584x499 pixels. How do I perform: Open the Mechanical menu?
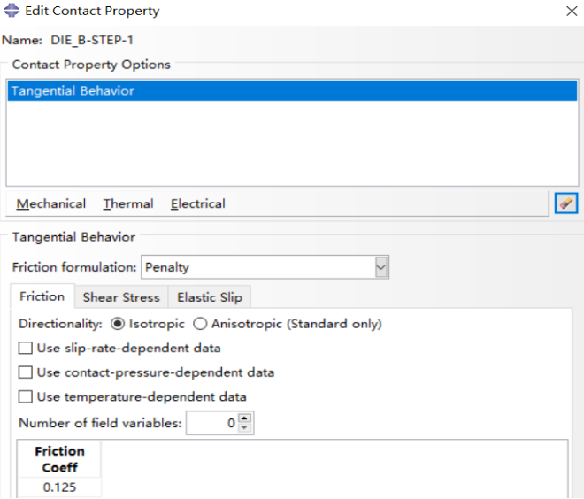50,203
